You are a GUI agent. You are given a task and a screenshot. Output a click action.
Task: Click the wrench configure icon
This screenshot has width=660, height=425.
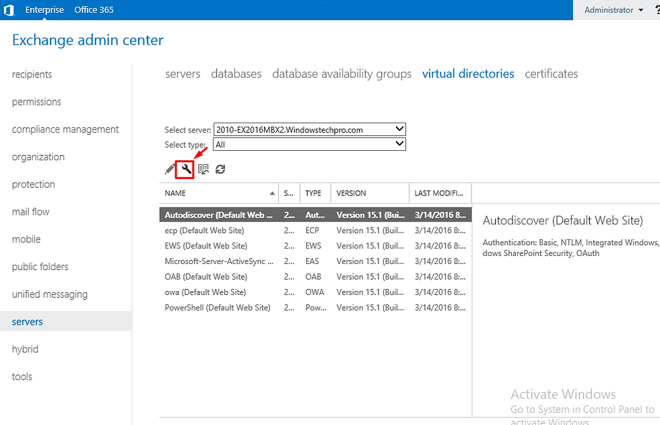coord(186,169)
